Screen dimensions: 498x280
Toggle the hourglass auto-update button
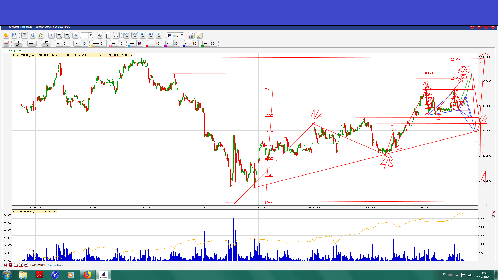[x=25, y=35]
